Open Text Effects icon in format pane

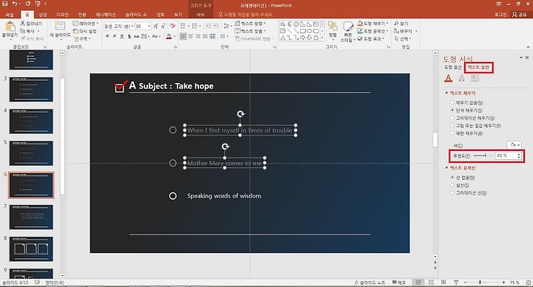click(x=462, y=78)
